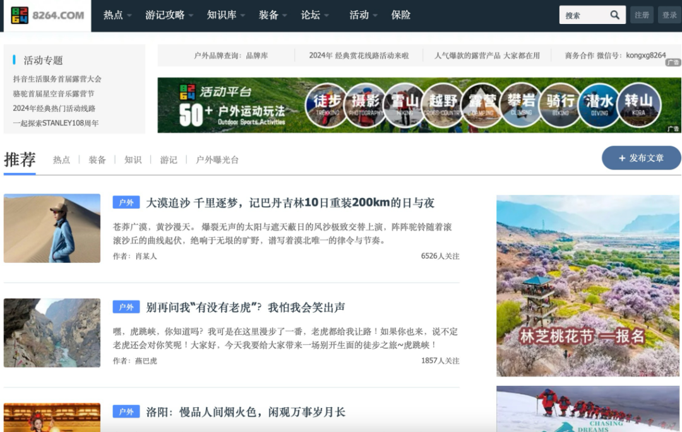
Task: Open article 别再问我"有没有老虎" title
Action: [x=245, y=307]
